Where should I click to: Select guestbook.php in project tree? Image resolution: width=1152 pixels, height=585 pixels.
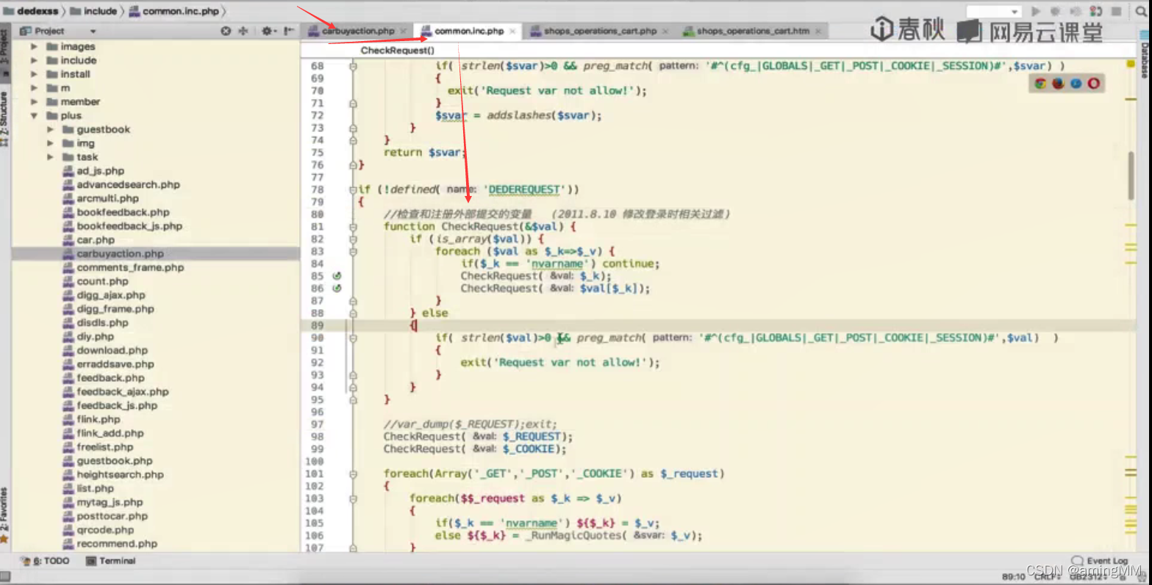107,461
